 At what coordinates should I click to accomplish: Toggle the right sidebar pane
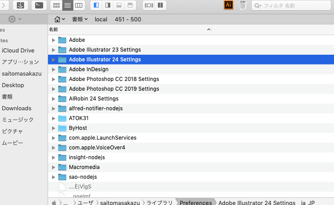(x=108, y=5)
